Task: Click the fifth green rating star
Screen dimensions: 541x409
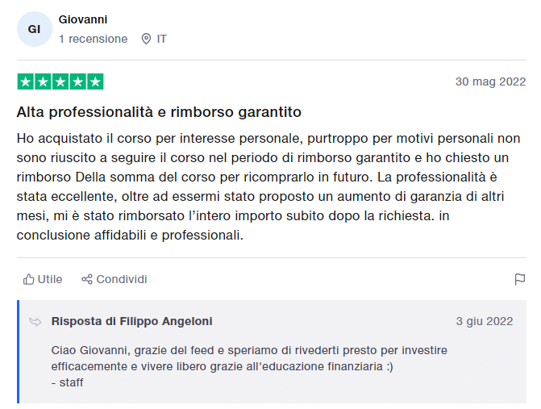Action: tap(95, 81)
